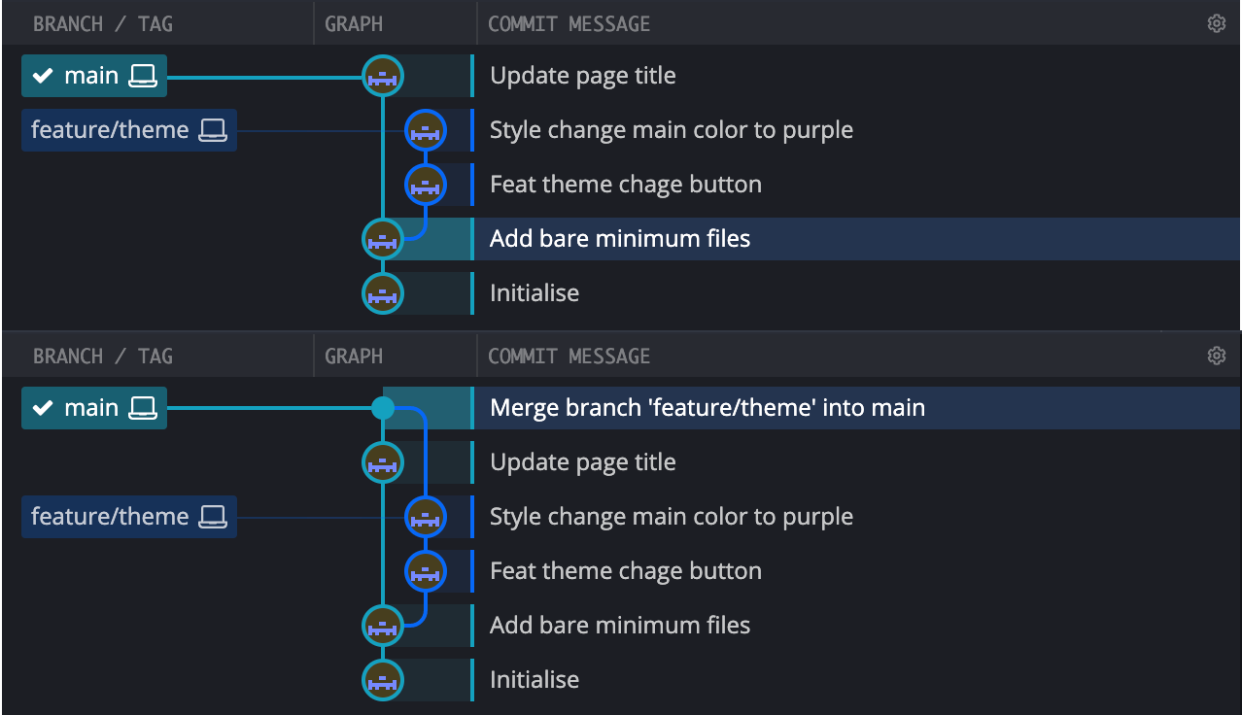
Task: Click the avatar on 'Add bare minimum files'
Action: click(382, 238)
